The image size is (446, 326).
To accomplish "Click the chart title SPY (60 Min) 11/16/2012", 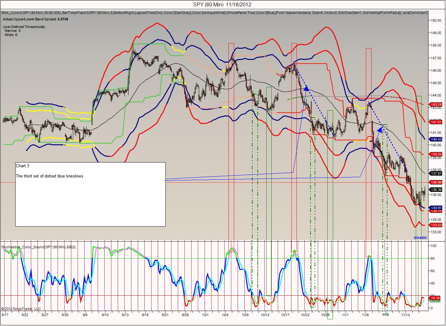I will 222,4.
